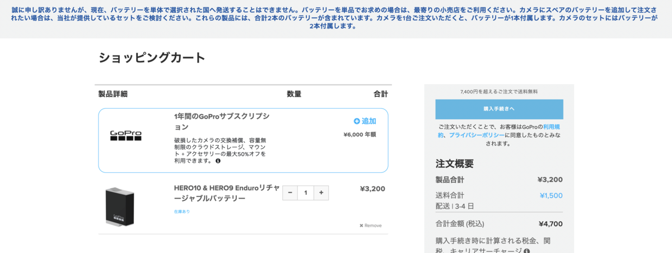Decrease battery quantity with minus button
This screenshot has height=253, width=672.
click(x=290, y=193)
